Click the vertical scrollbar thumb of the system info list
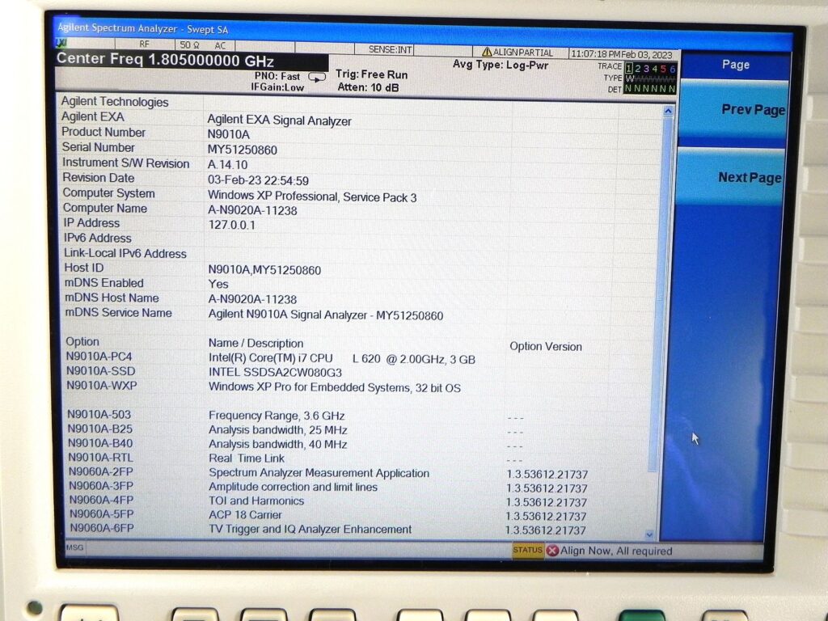Image resolution: width=828 pixels, height=621 pixels. (x=660, y=296)
